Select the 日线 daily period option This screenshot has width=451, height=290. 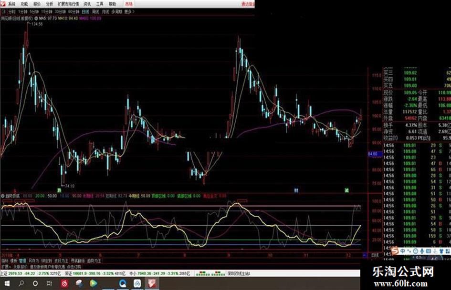pos(85,10)
